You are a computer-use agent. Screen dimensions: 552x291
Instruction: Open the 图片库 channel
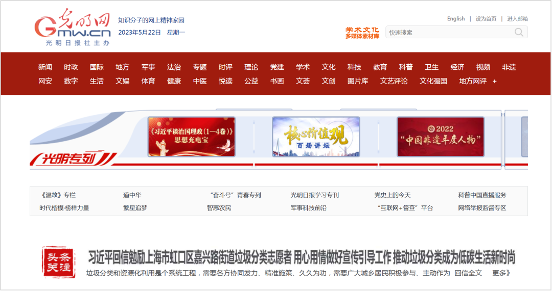358,81
